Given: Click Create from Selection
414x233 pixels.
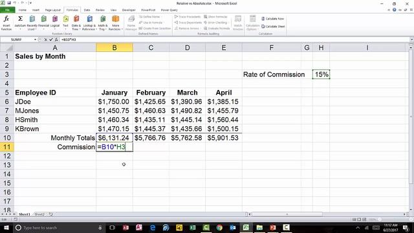Looking at the screenshot, I should pyautogui.click(x=155, y=28).
